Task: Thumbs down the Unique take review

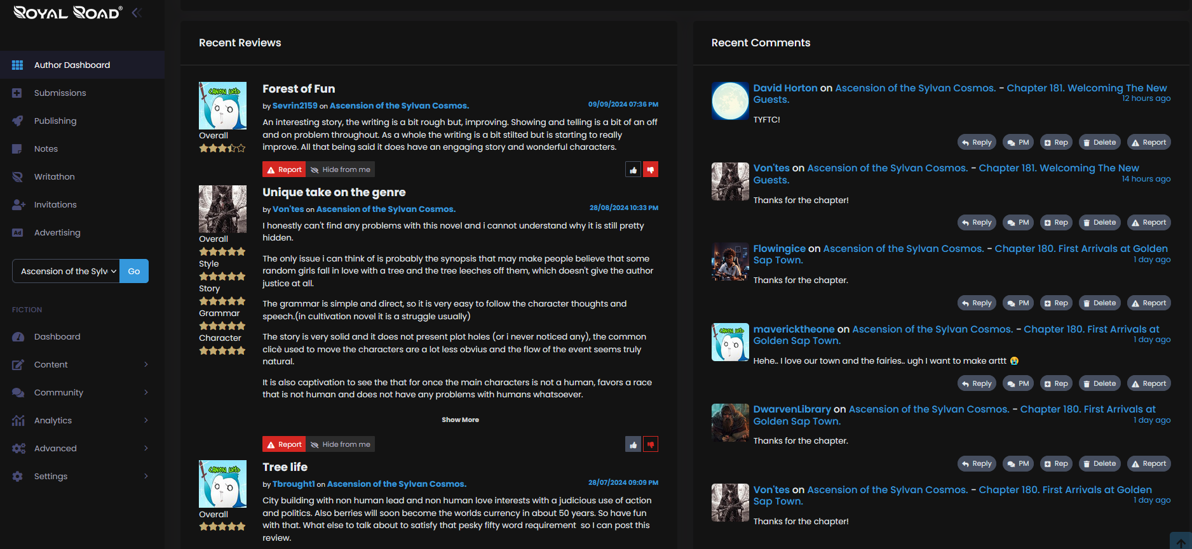Action: [x=650, y=444]
